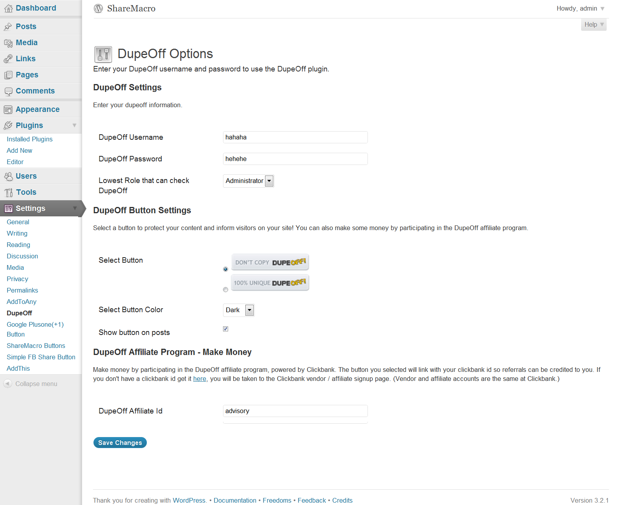Open ShareMacro Buttons settings
Screen dimensions: 620x505
coord(36,346)
